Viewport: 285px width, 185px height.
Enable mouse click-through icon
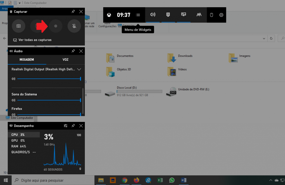[x=212, y=15]
